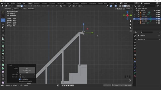The image size is (161, 90).
Task: Select the Measure tool
Action: (x=3, y=39)
